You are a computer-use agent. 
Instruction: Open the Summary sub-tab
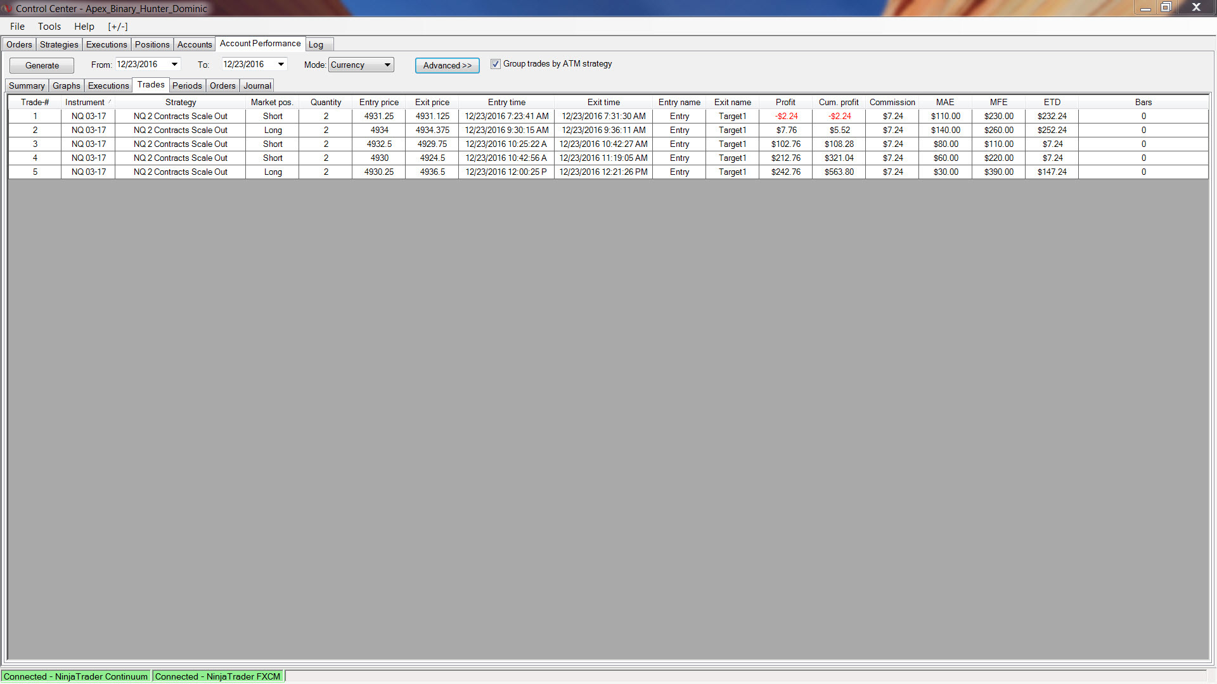coord(27,85)
